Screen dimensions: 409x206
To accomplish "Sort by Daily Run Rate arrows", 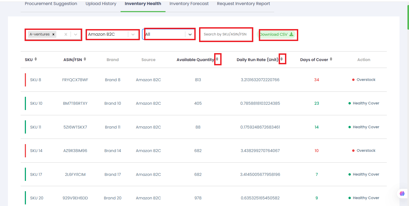I will (x=282, y=59).
